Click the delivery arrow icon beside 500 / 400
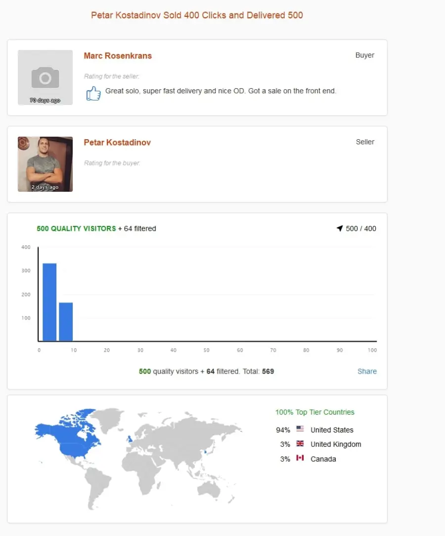This screenshot has height=536, width=445. pyautogui.click(x=340, y=228)
